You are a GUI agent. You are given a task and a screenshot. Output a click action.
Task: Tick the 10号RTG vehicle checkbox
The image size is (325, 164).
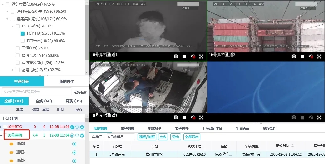tap(5, 127)
